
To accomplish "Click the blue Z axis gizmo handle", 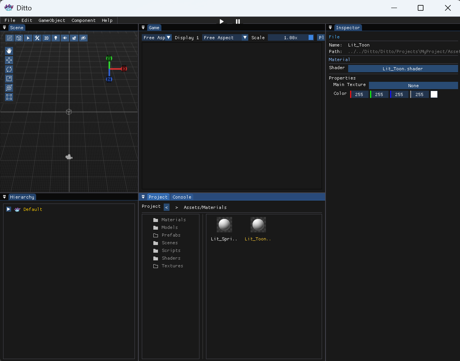I will [x=109, y=79].
